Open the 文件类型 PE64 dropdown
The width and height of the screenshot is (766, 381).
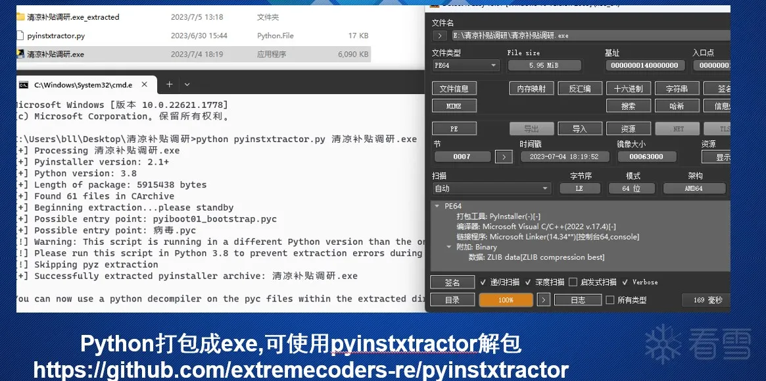[466, 65]
